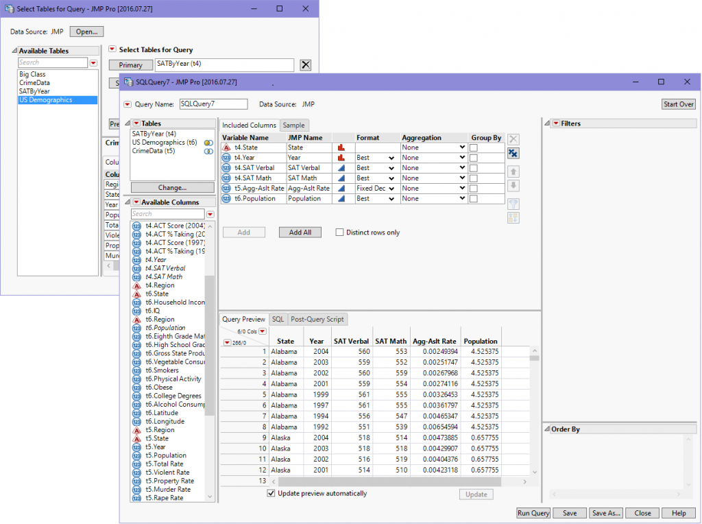Check Group By for t4.Year row
The image size is (702, 524).
point(474,158)
